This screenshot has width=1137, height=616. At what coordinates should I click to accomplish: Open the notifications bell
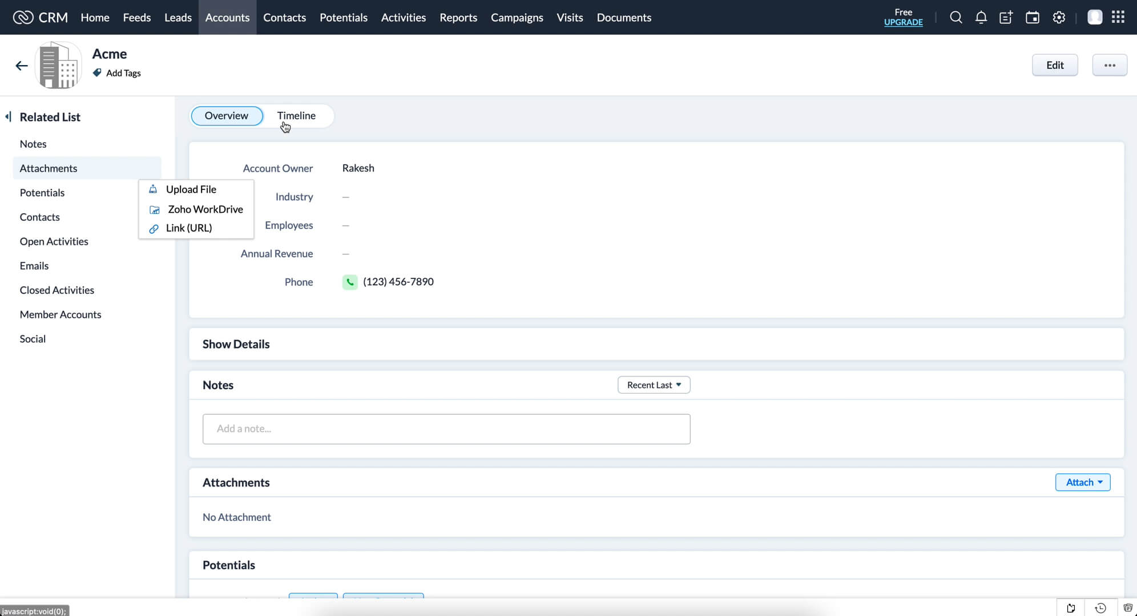[x=981, y=17]
